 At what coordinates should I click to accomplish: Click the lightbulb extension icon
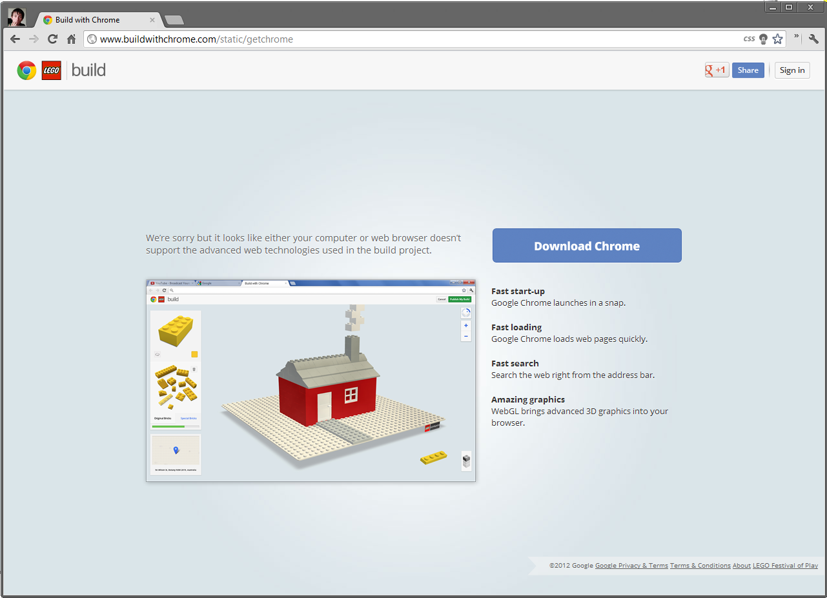coord(763,39)
